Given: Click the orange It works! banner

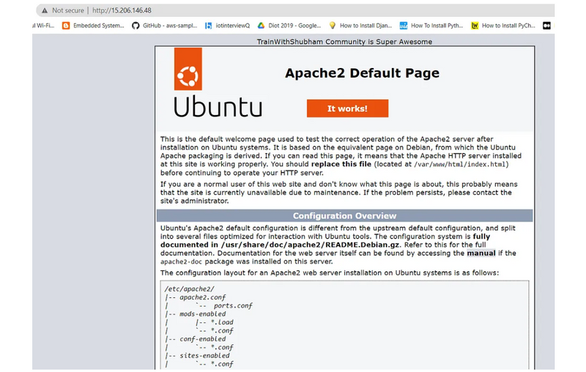Looking at the screenshot, I should [x=347, y=108].
